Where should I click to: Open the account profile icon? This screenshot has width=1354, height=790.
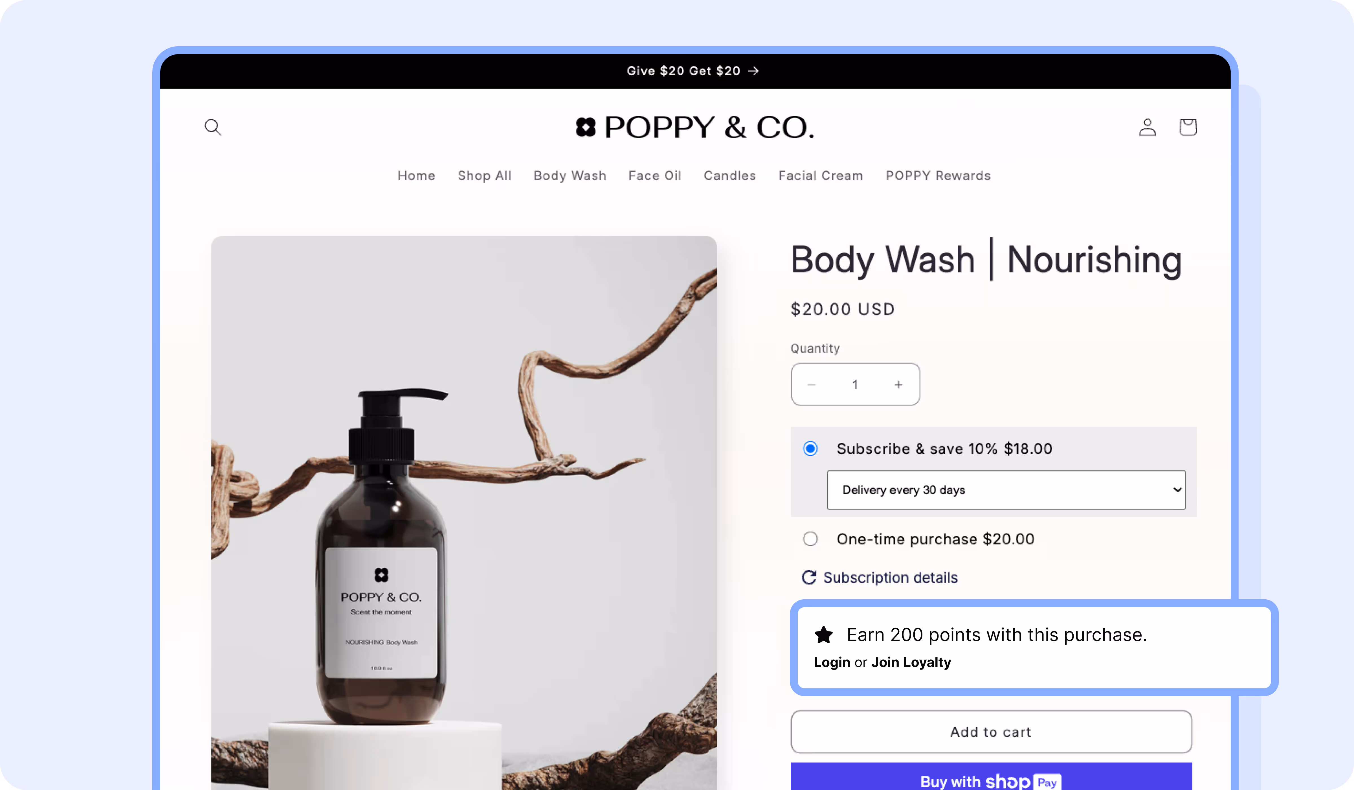pyautogui.click(x=1147, y=127)
